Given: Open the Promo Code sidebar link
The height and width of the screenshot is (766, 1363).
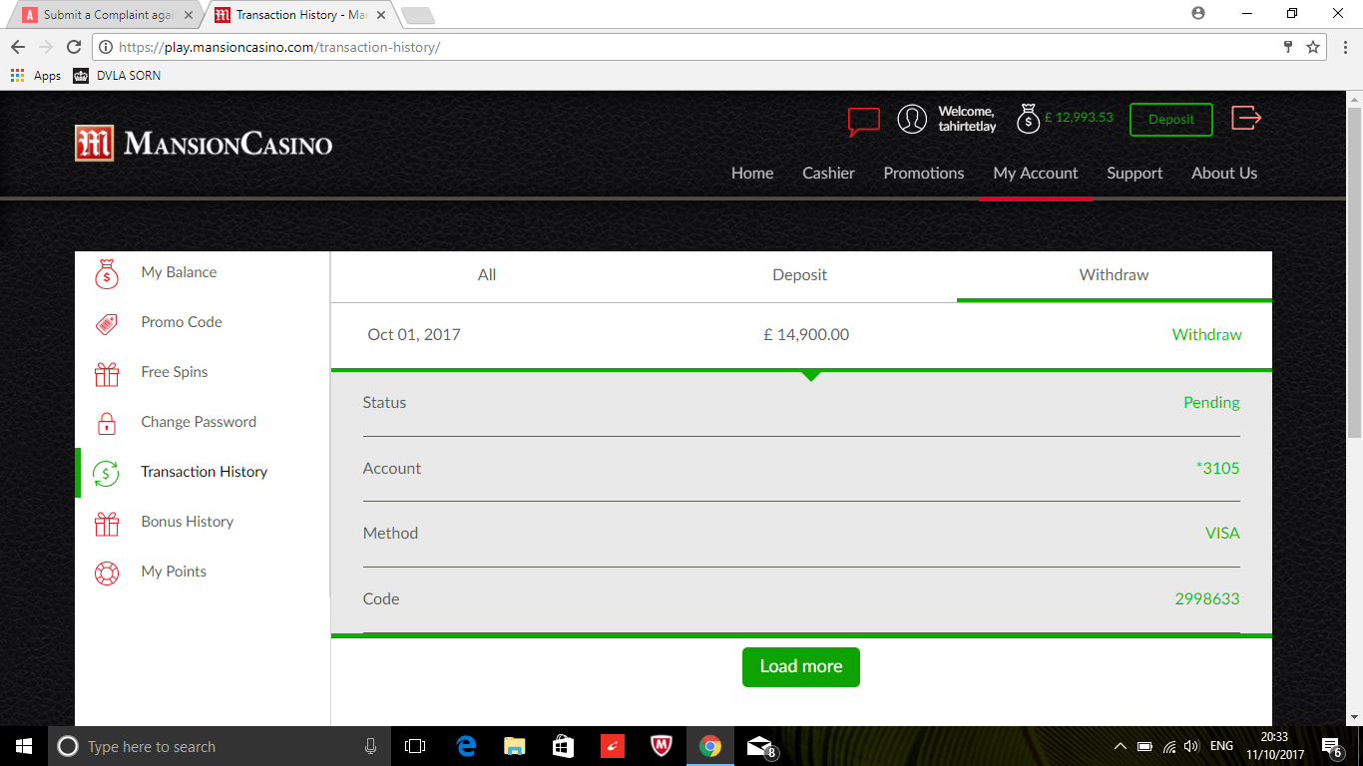Looking at the screenshot, I should coord(182,323).
